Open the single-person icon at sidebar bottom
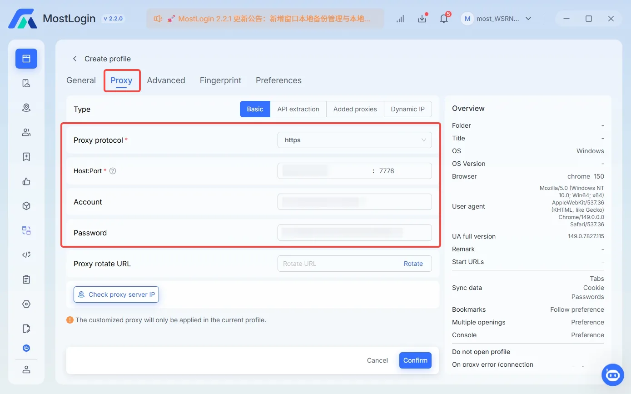This screenshot has width=631, height=394. point(26,369)
